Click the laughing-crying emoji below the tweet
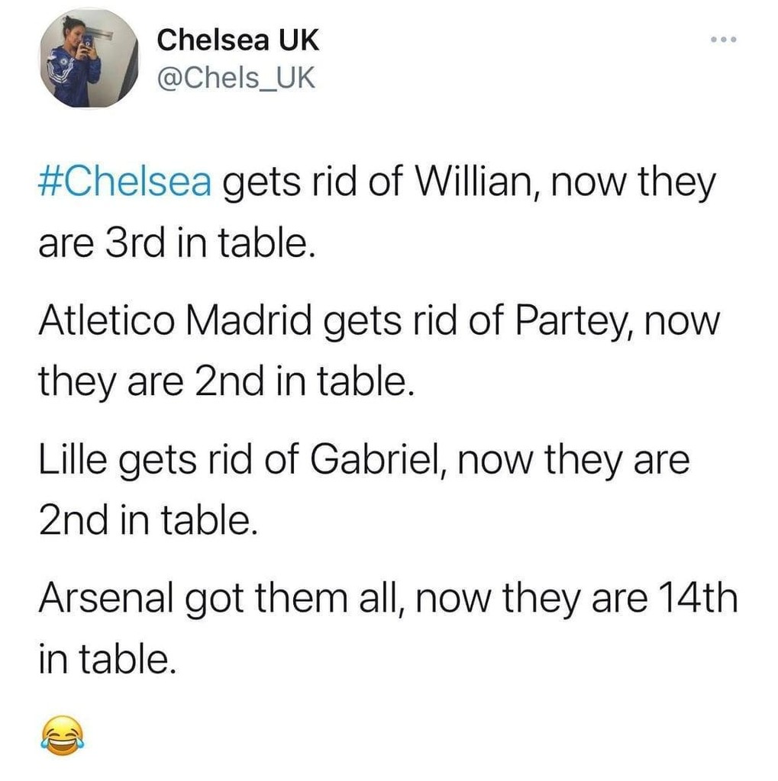 (x=59, y=737)
